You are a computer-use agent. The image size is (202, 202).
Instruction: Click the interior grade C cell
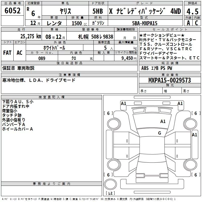(197, 23)
